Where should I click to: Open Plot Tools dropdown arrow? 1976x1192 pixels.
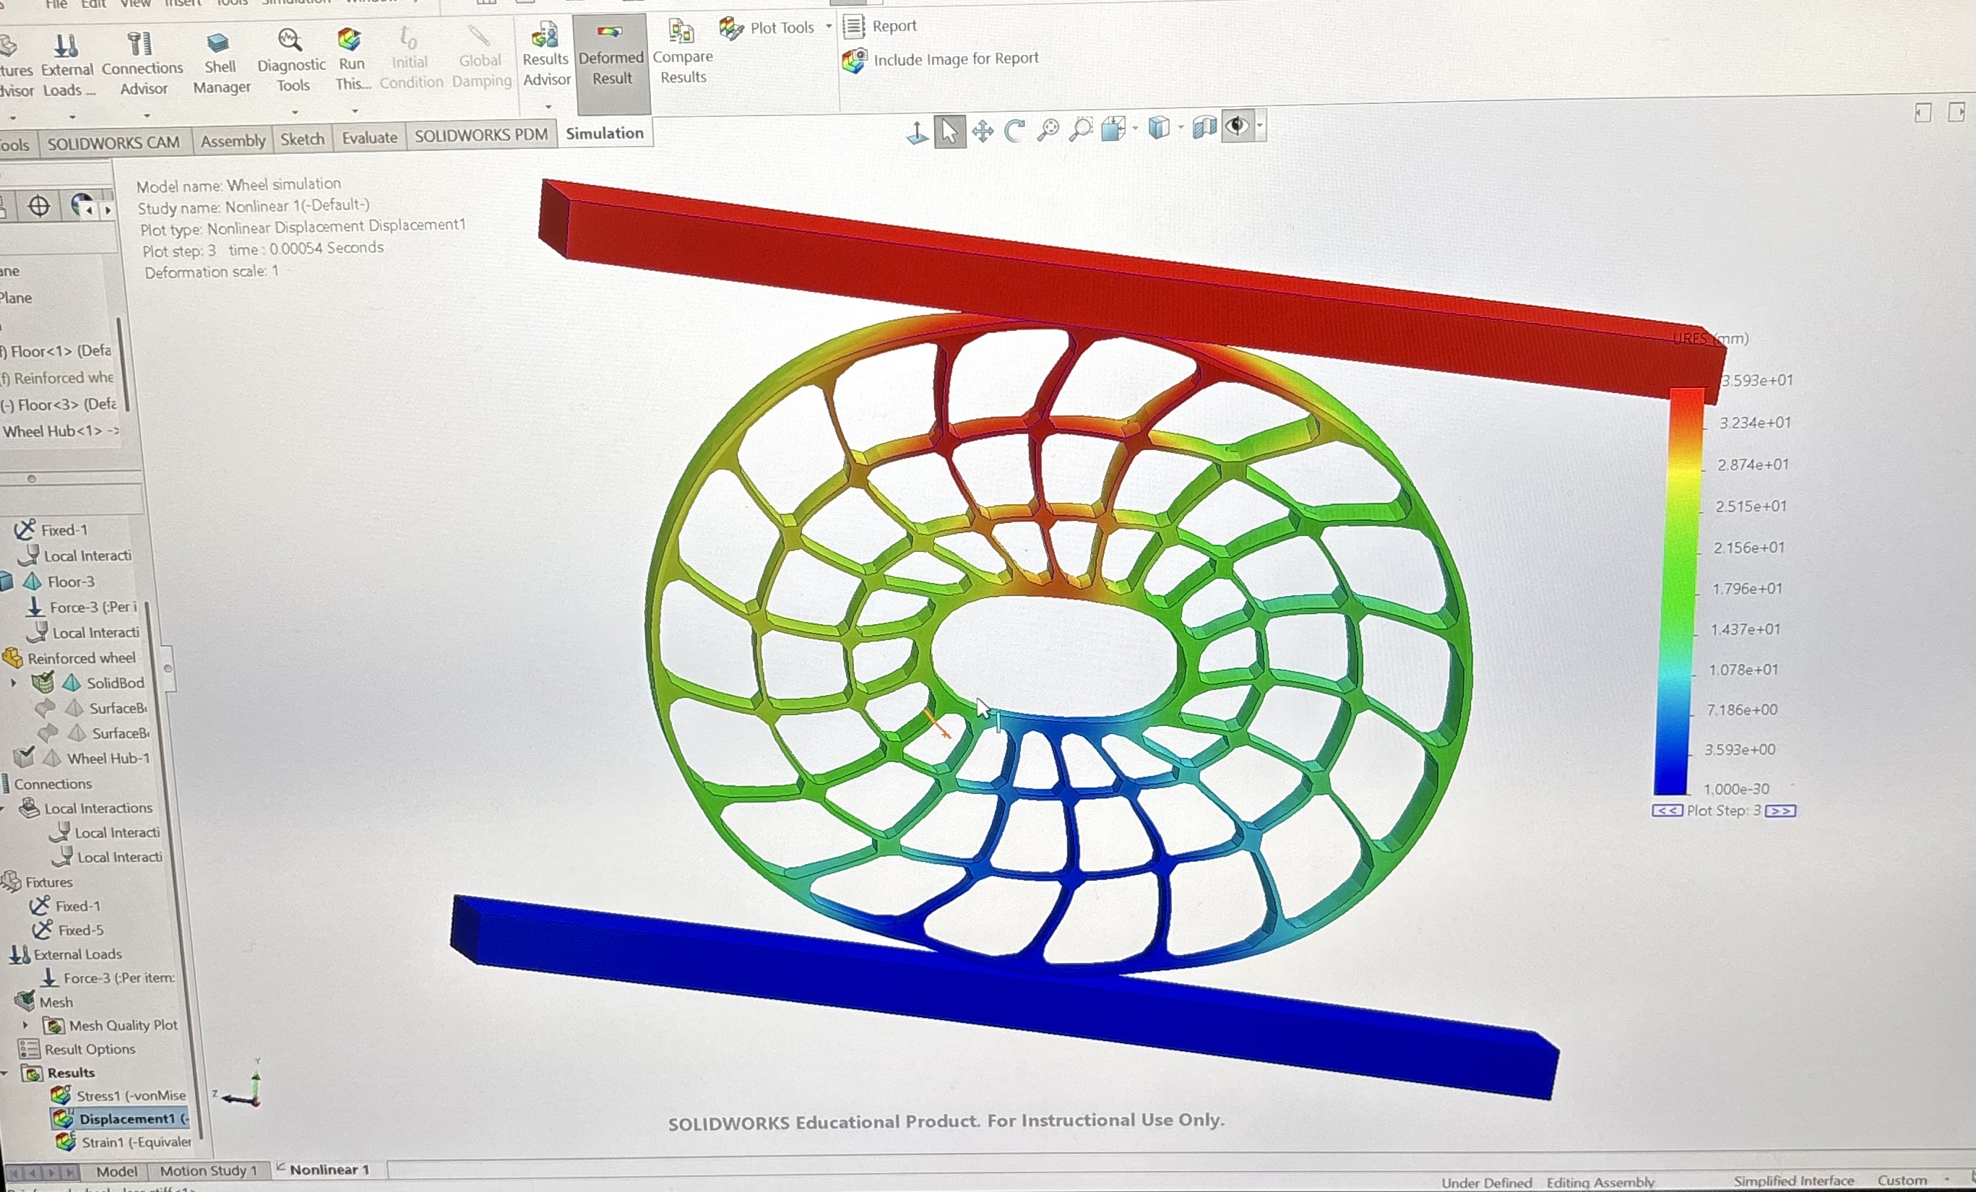(829, 27)
